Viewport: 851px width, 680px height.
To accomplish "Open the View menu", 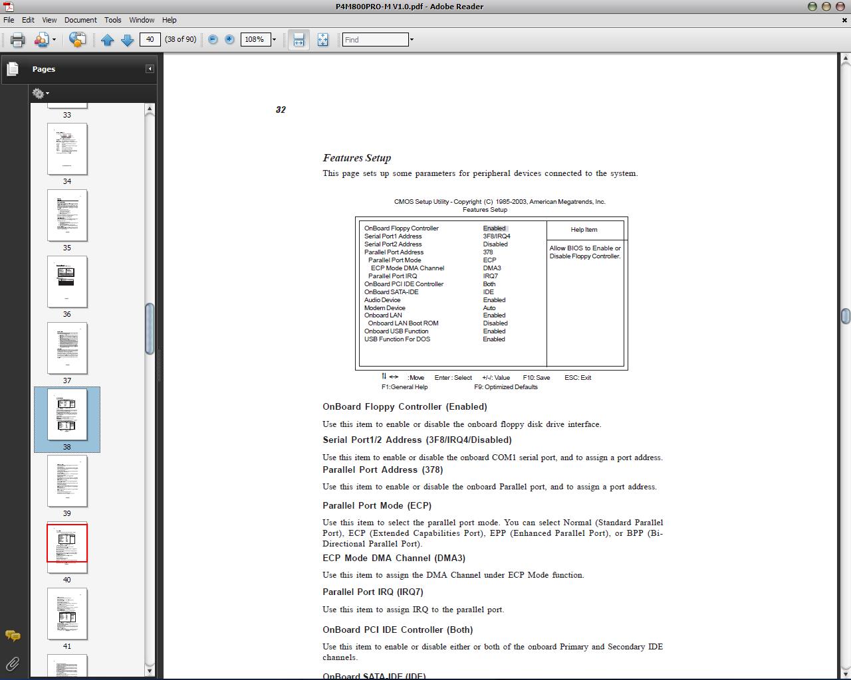I will [x=49, y=20].
